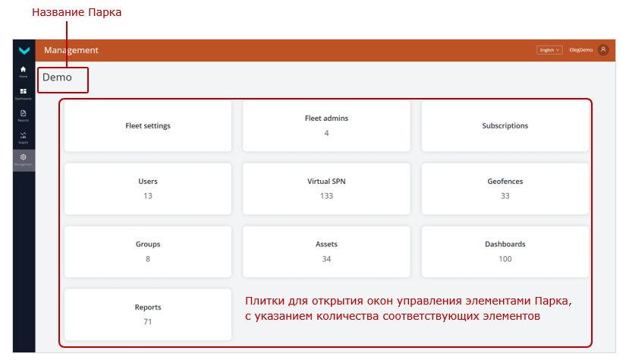
Task: Open the Geofences tile
Action: pyautogui.click(x=505, y=188)
